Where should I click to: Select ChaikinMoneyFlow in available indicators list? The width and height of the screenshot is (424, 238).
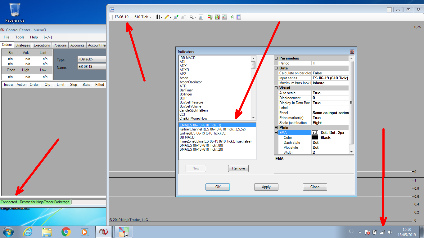pos(193,118)
